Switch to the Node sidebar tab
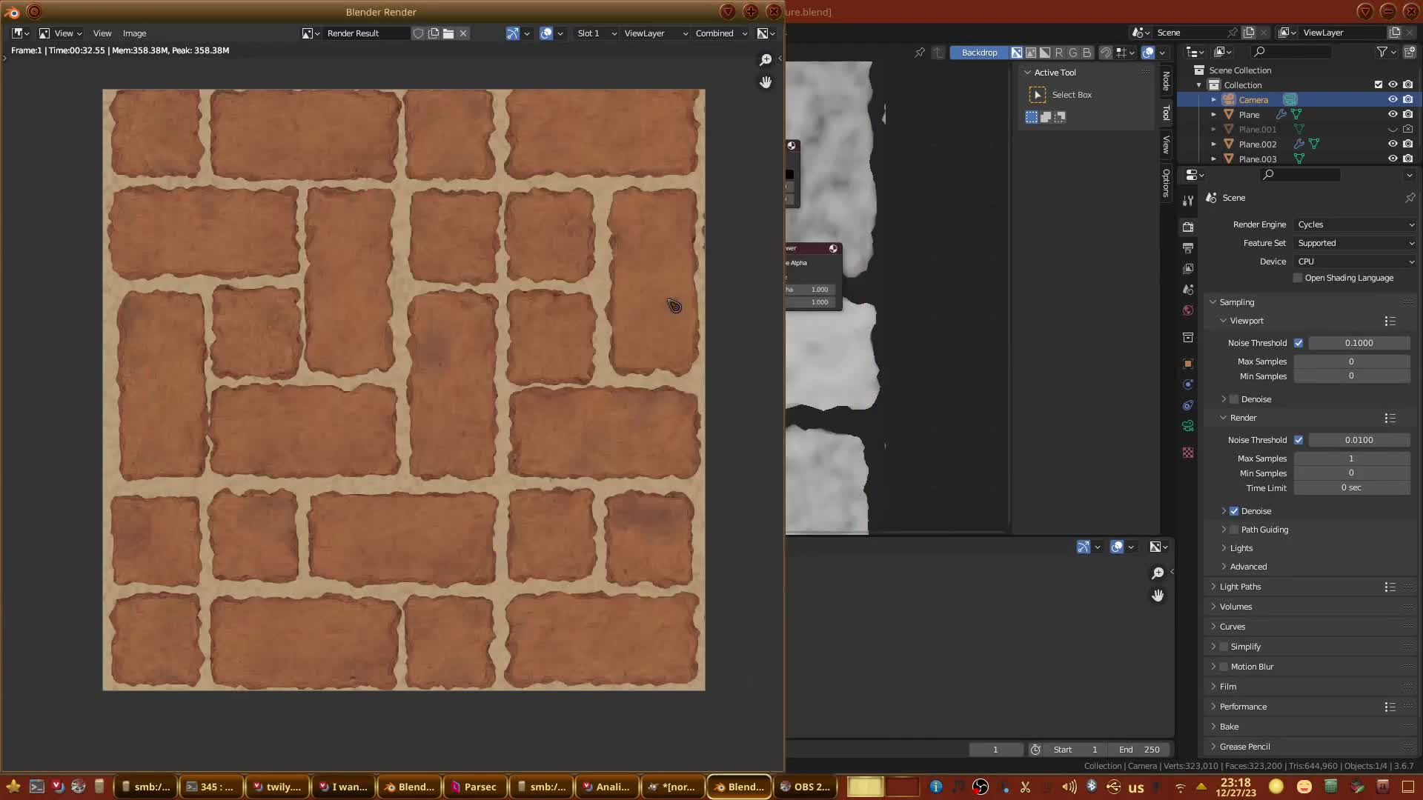This screenshot has height=800, width=1423. click(1166, 81)
